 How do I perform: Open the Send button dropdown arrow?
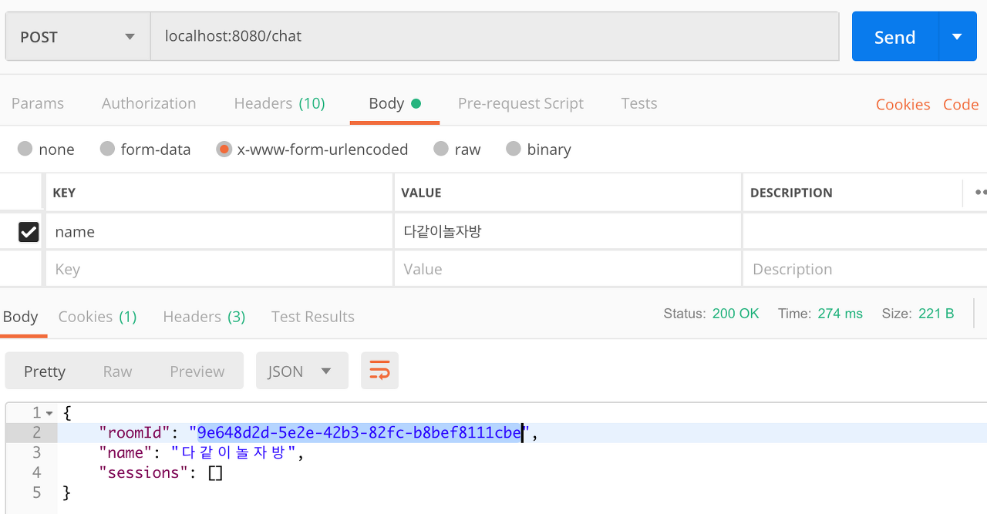pyautogui.click(x=958, y=36)
